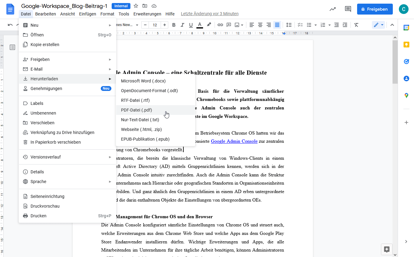Click the blue Freigeben button
This screenshot has width=414, height=257.
(375, 9)
